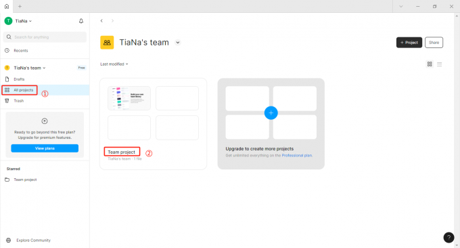The image size is (460, 248).
Task: Click the Drafts file icon
Action: pyautogui.click(x=7, y=79)
